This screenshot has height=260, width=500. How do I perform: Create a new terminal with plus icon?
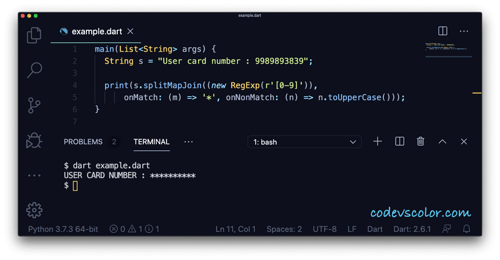[378, 142]
